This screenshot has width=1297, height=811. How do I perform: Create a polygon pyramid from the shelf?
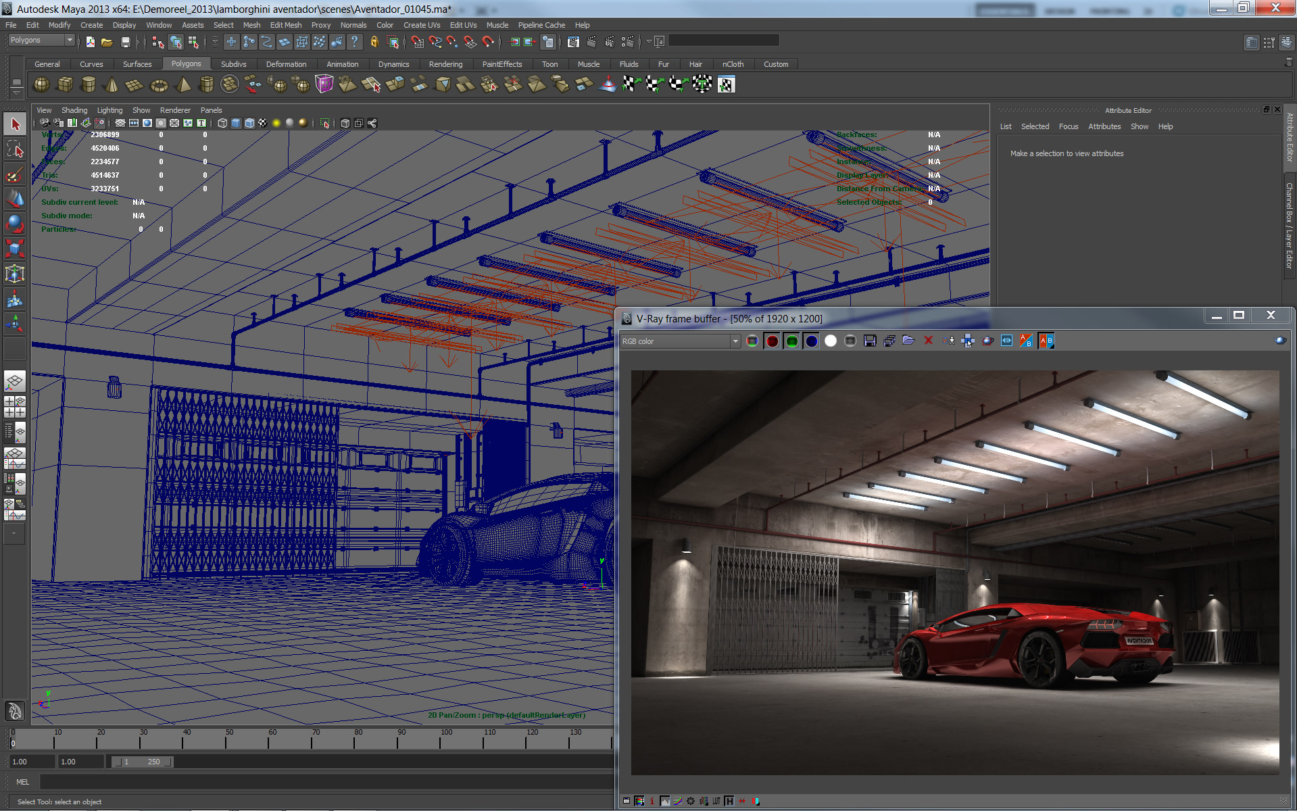click(x=183, y=84)
